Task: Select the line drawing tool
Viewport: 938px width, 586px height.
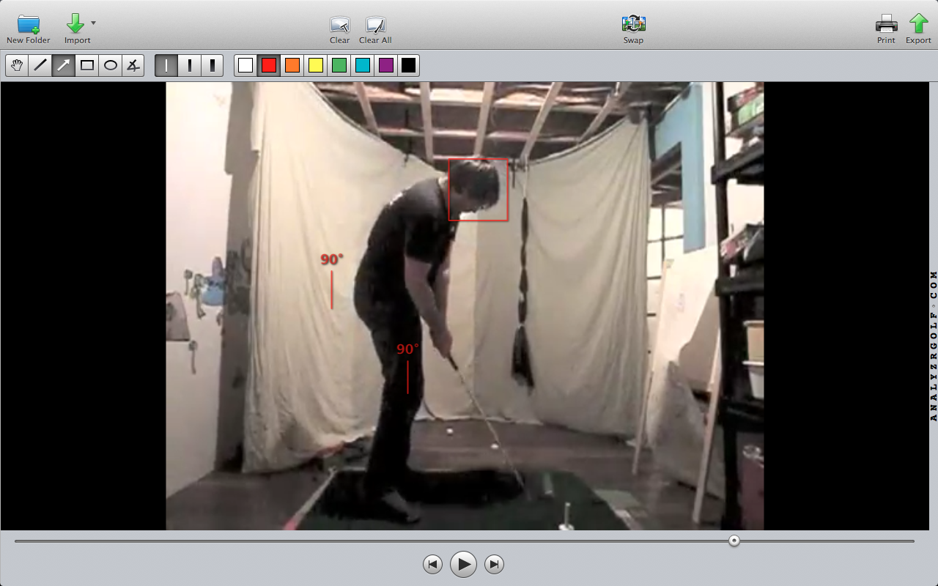Action: tap(40, 66)
